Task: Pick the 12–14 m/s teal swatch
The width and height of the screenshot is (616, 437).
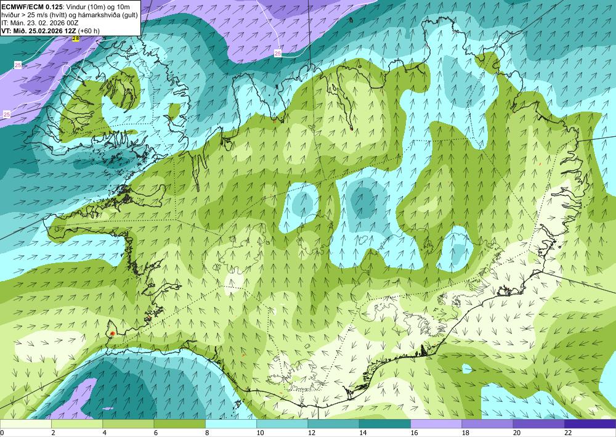Action: click(333, 423)
